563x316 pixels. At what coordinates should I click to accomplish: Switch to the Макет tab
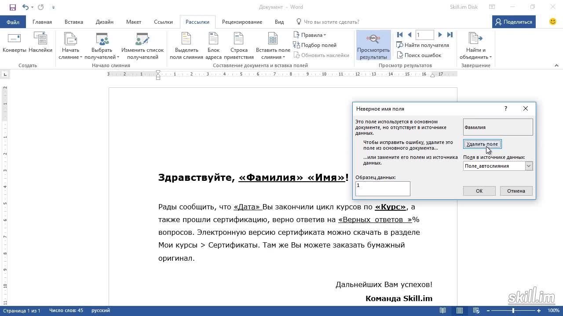coord(134,22)
